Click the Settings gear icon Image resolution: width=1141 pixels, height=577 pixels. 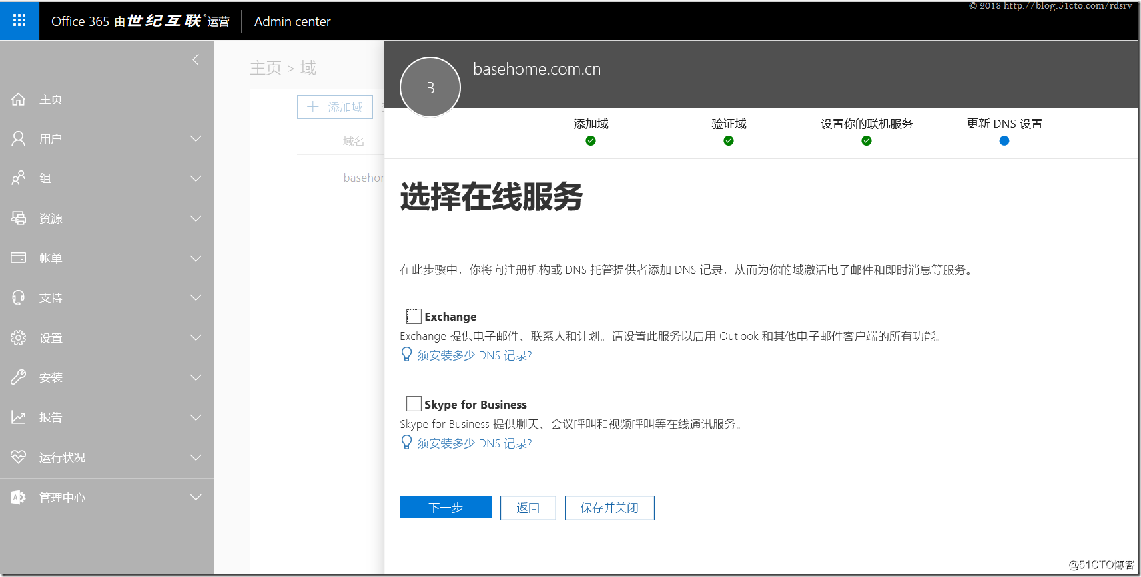19,337
